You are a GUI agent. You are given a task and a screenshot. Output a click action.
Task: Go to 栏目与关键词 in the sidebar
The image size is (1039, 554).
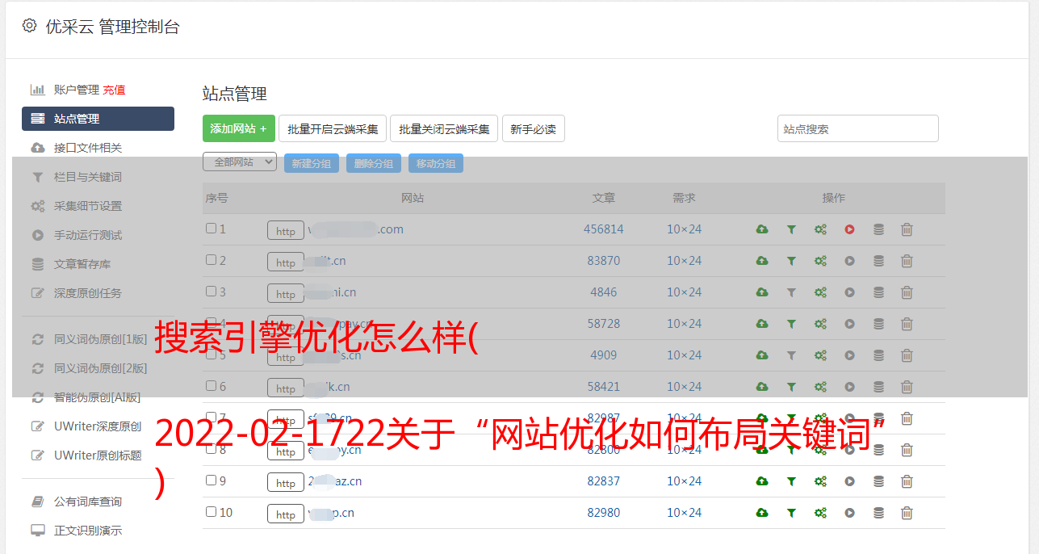tap(88, 177)
